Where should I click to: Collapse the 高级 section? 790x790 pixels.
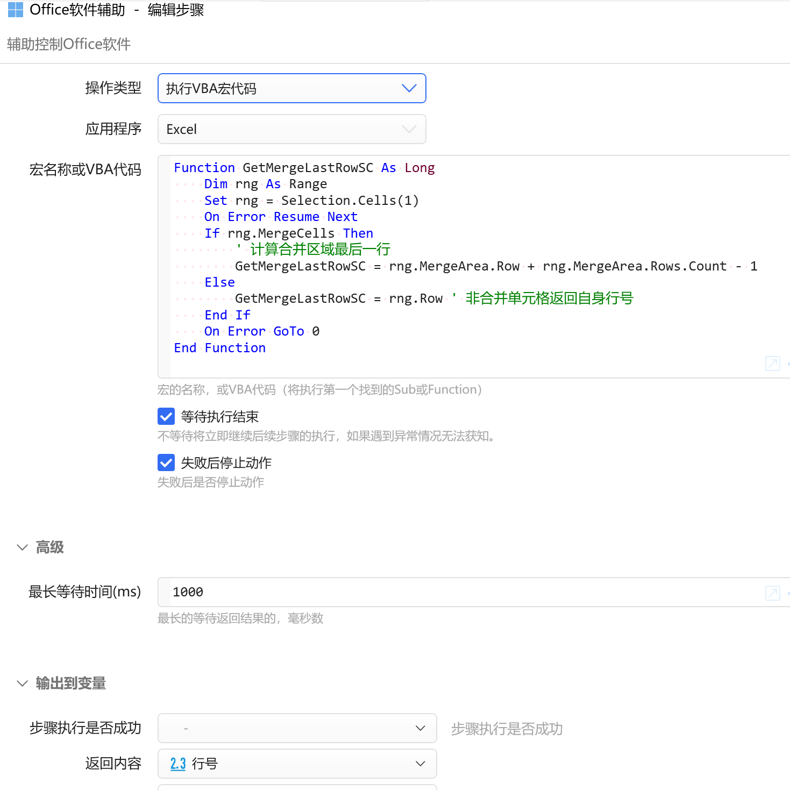click(23, 547)
